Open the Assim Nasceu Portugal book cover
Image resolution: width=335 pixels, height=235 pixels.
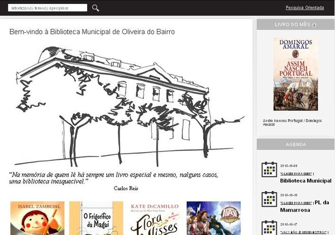[x=295, y=74]
